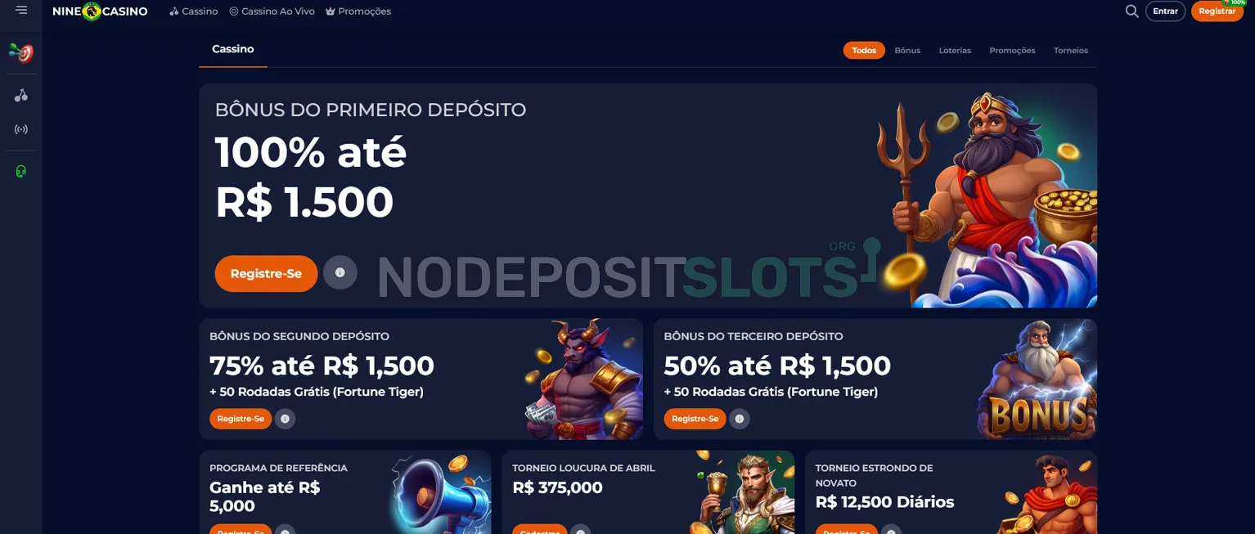Open the headset support icon
This screenshot has height=534, width=1255.
coord(21,171)
